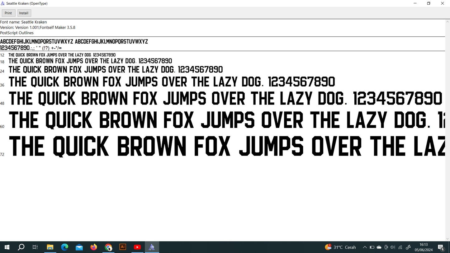Open the notification center with 4 alerts
The height and width of the screenshot is (253, 450).
point(441,247)
